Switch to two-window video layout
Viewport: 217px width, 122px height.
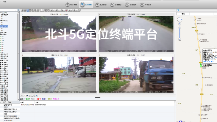pos(25,10)
